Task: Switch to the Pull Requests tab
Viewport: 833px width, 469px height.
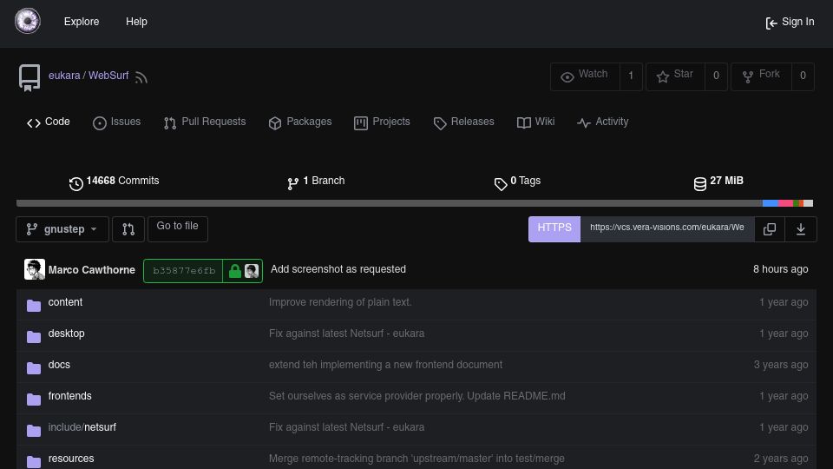Action: coord(205,122)
